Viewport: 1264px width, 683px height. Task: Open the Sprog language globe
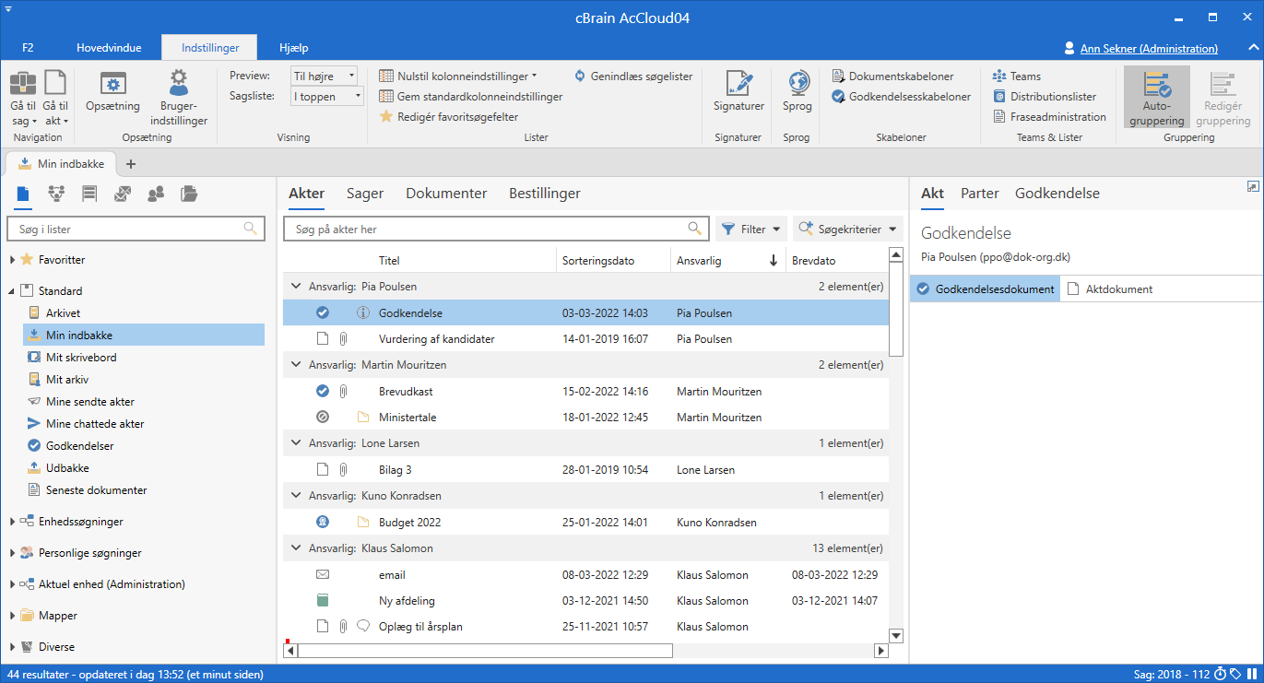click(x=797, y=92)
